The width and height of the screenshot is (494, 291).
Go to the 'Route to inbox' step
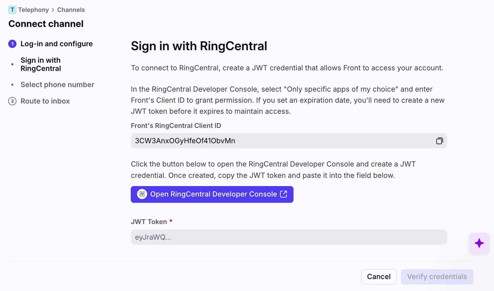(x=45, y=101)
